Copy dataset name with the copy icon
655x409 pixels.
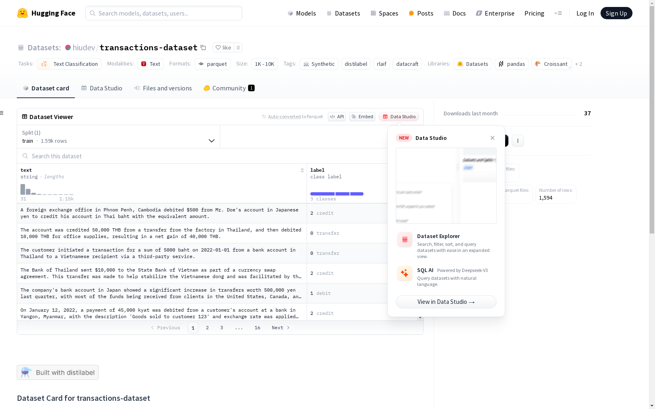coord(203,47)
